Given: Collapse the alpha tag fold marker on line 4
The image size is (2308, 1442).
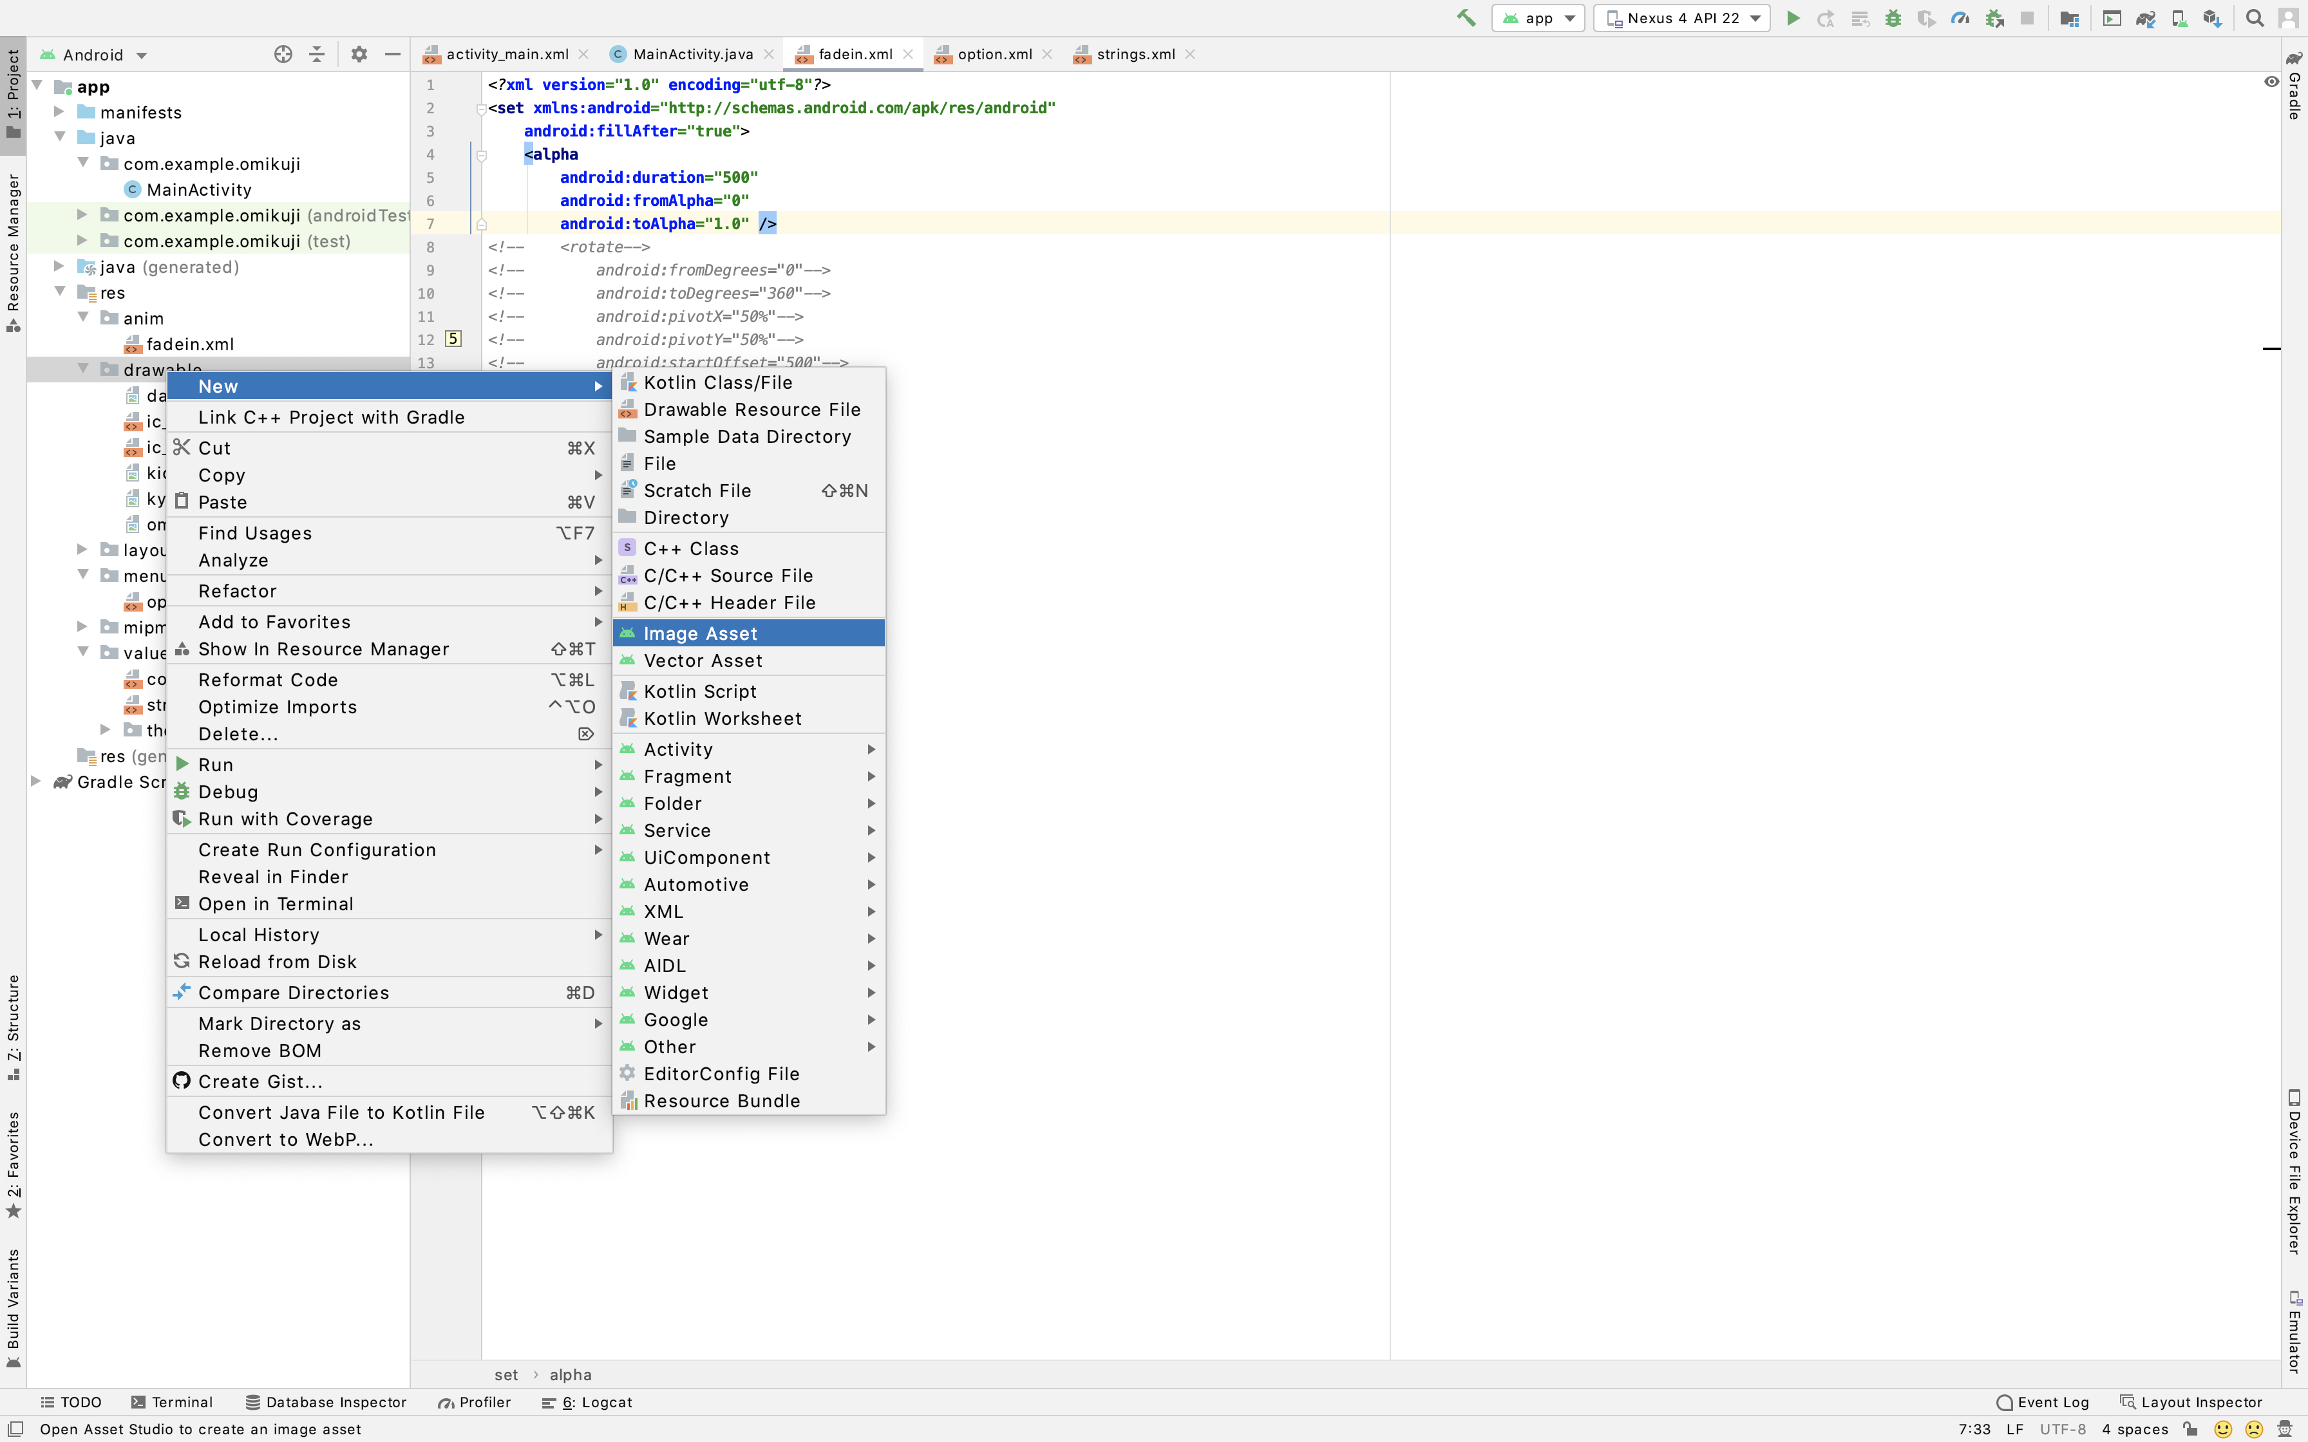Looking at the screenshot, I should pos(482,154).
